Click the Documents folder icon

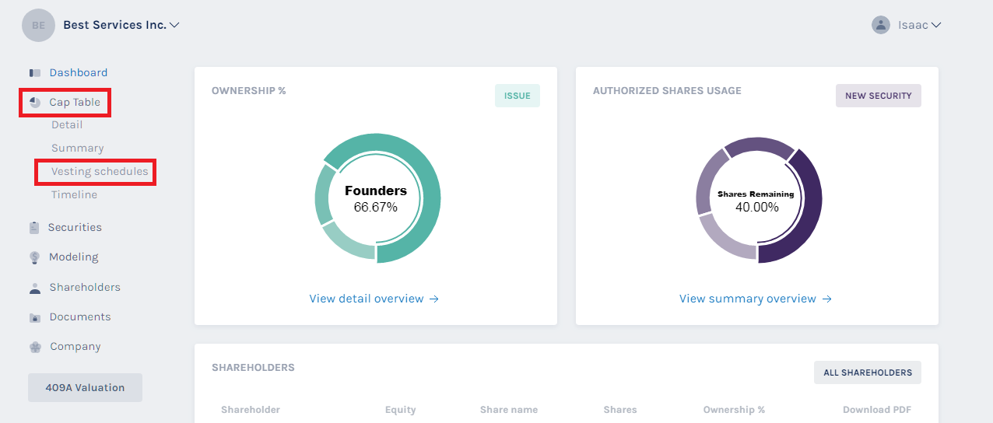point(35,317)
